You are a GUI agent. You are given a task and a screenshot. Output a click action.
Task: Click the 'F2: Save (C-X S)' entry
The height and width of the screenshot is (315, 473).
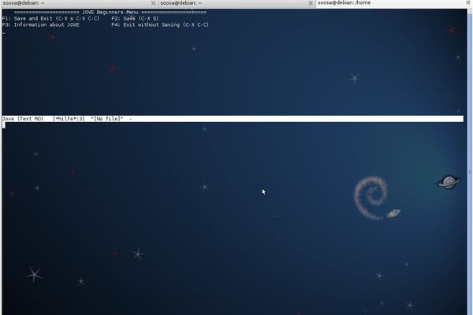pos(135,18)
